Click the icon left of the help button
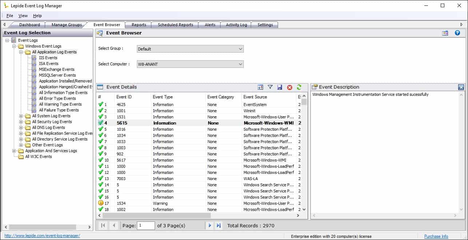Screen dimensions: 468x240 (x=445, y=33)
